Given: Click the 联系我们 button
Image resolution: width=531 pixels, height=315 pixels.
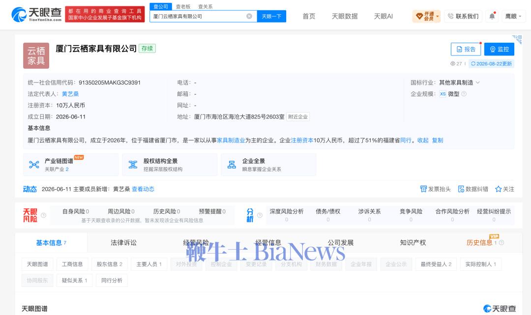Looking at the screenshot, I should click(x=463, y=16).
